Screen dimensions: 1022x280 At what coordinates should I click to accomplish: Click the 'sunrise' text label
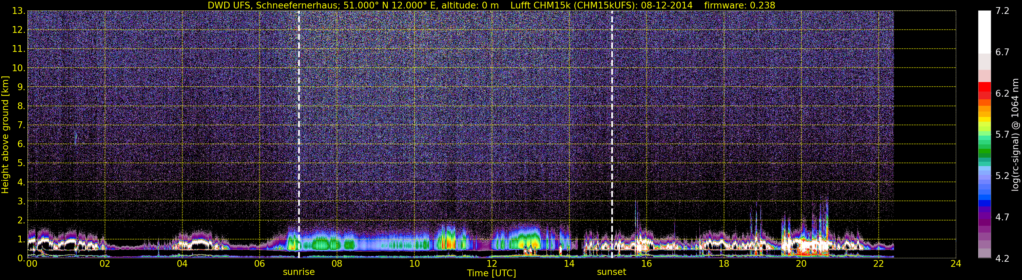[x=299, y=272]
